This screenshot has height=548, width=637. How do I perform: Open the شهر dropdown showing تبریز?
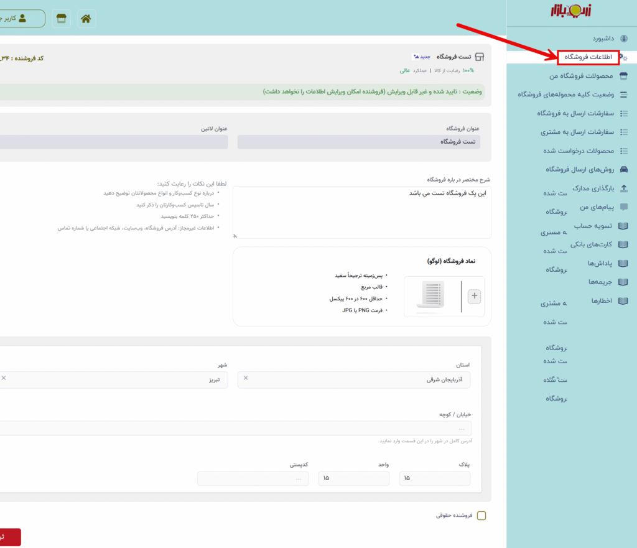point(112,379)
